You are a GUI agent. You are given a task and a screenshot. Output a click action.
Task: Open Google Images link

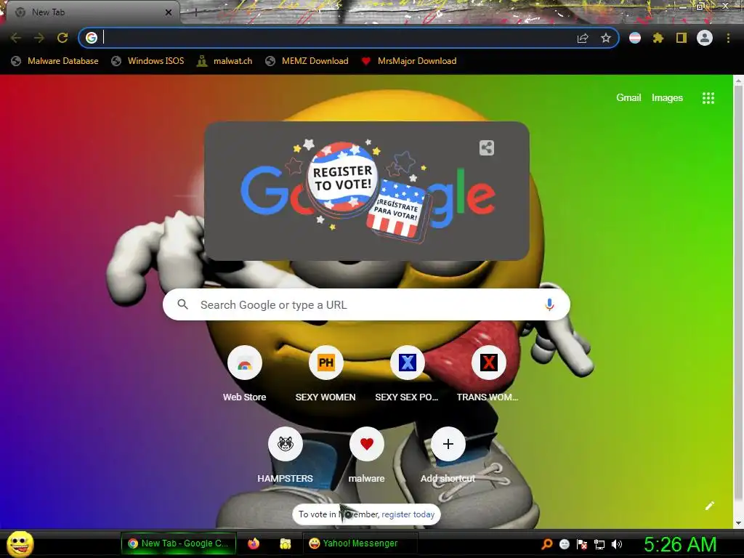click(x=667, y=98)
